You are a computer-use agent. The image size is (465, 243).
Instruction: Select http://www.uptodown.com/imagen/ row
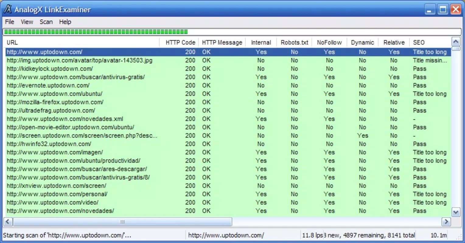(x=228, y=152)
